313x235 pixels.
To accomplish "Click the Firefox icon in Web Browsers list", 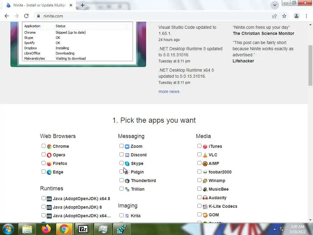I will [x=49, y=164].
